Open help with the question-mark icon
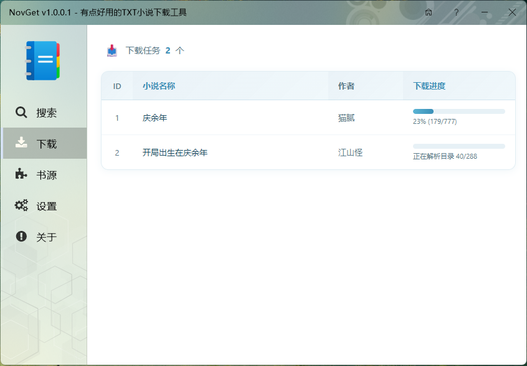 (x=456, y=12)
